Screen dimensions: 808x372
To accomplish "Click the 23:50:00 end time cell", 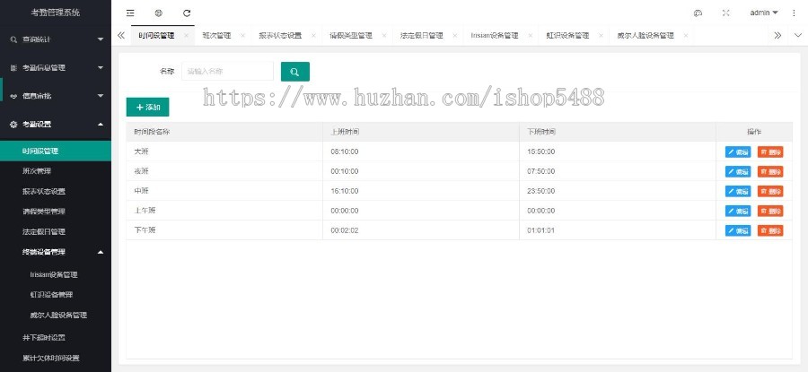I will click(618, 191).
